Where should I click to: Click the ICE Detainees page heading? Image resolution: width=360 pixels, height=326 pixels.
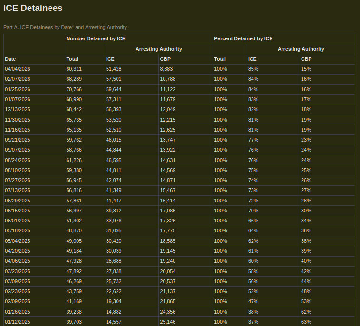(33, 8)
